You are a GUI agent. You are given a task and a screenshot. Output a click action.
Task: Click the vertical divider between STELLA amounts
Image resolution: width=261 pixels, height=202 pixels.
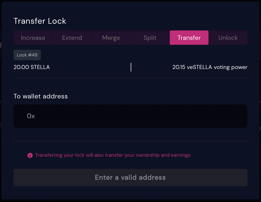pos(131,67)
